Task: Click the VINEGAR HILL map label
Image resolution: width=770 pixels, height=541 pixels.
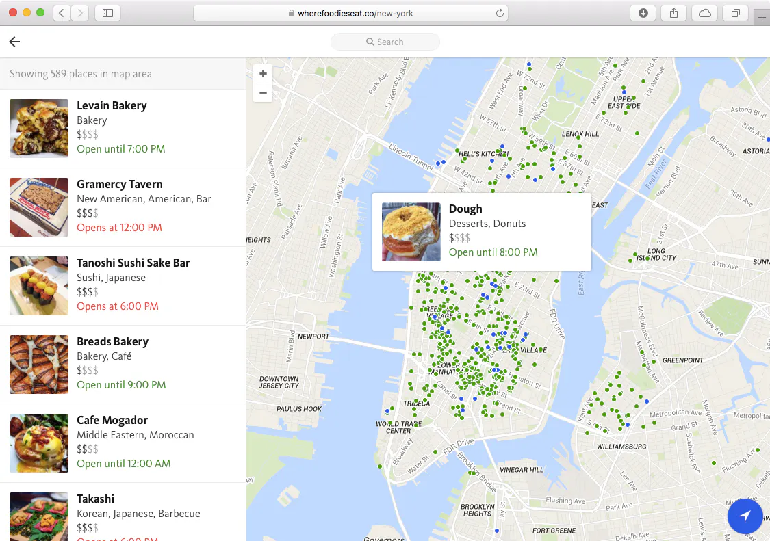Action: [x=522, y=470]
